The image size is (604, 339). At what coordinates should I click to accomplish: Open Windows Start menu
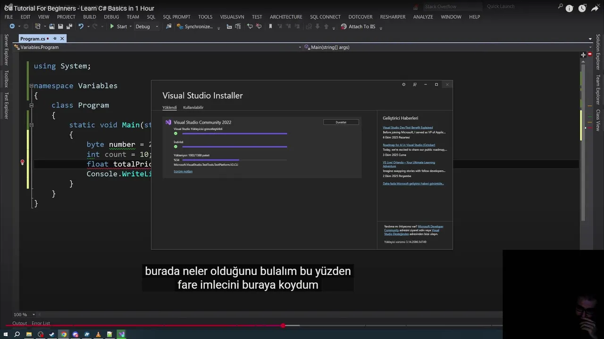[x=5, y=334]
